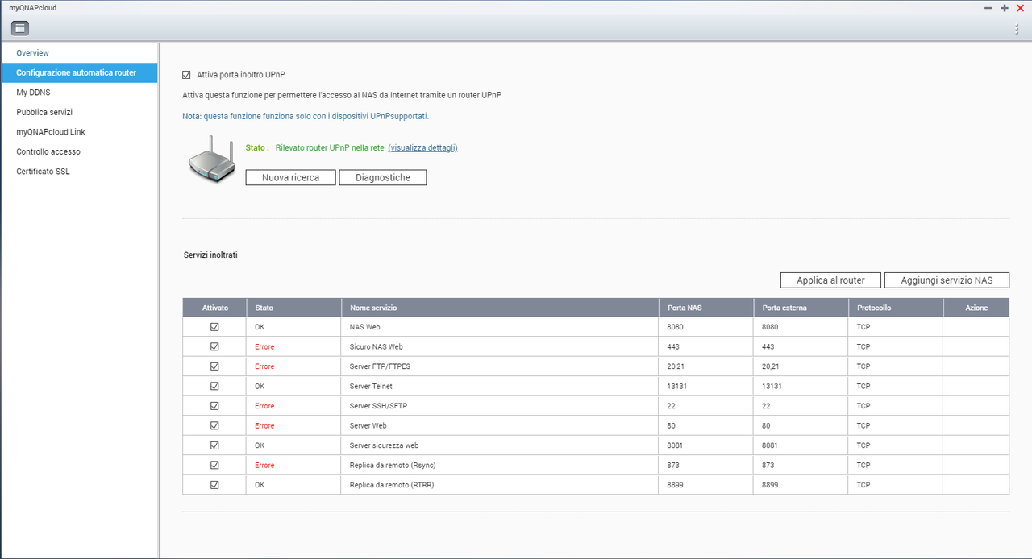Viewport: 1032px width, 559px height.
Task: Open Controllo accesso settings
Action: (79, 151)
